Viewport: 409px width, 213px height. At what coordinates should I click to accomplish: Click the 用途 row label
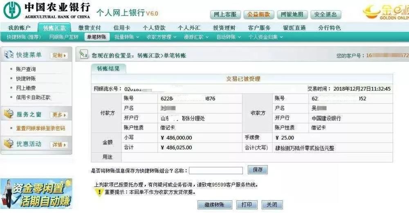coord(108,157)
